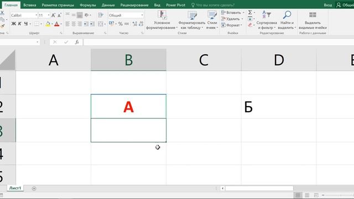Open Сортировка и фильтр dropdown
354x199 pixels.
pyautogui.click(x=267, y=20)
